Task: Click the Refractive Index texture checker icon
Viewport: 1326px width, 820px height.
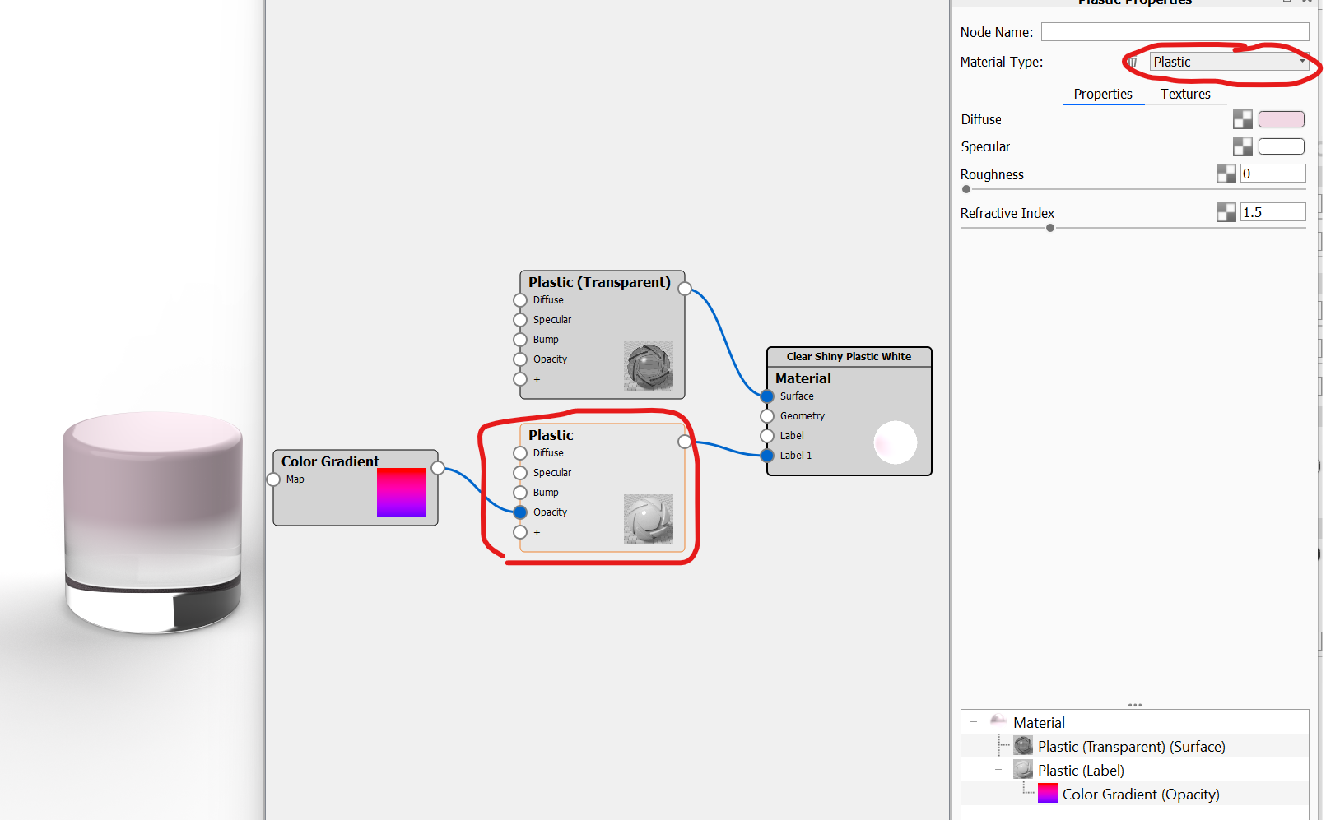Action: point(1226,212)
